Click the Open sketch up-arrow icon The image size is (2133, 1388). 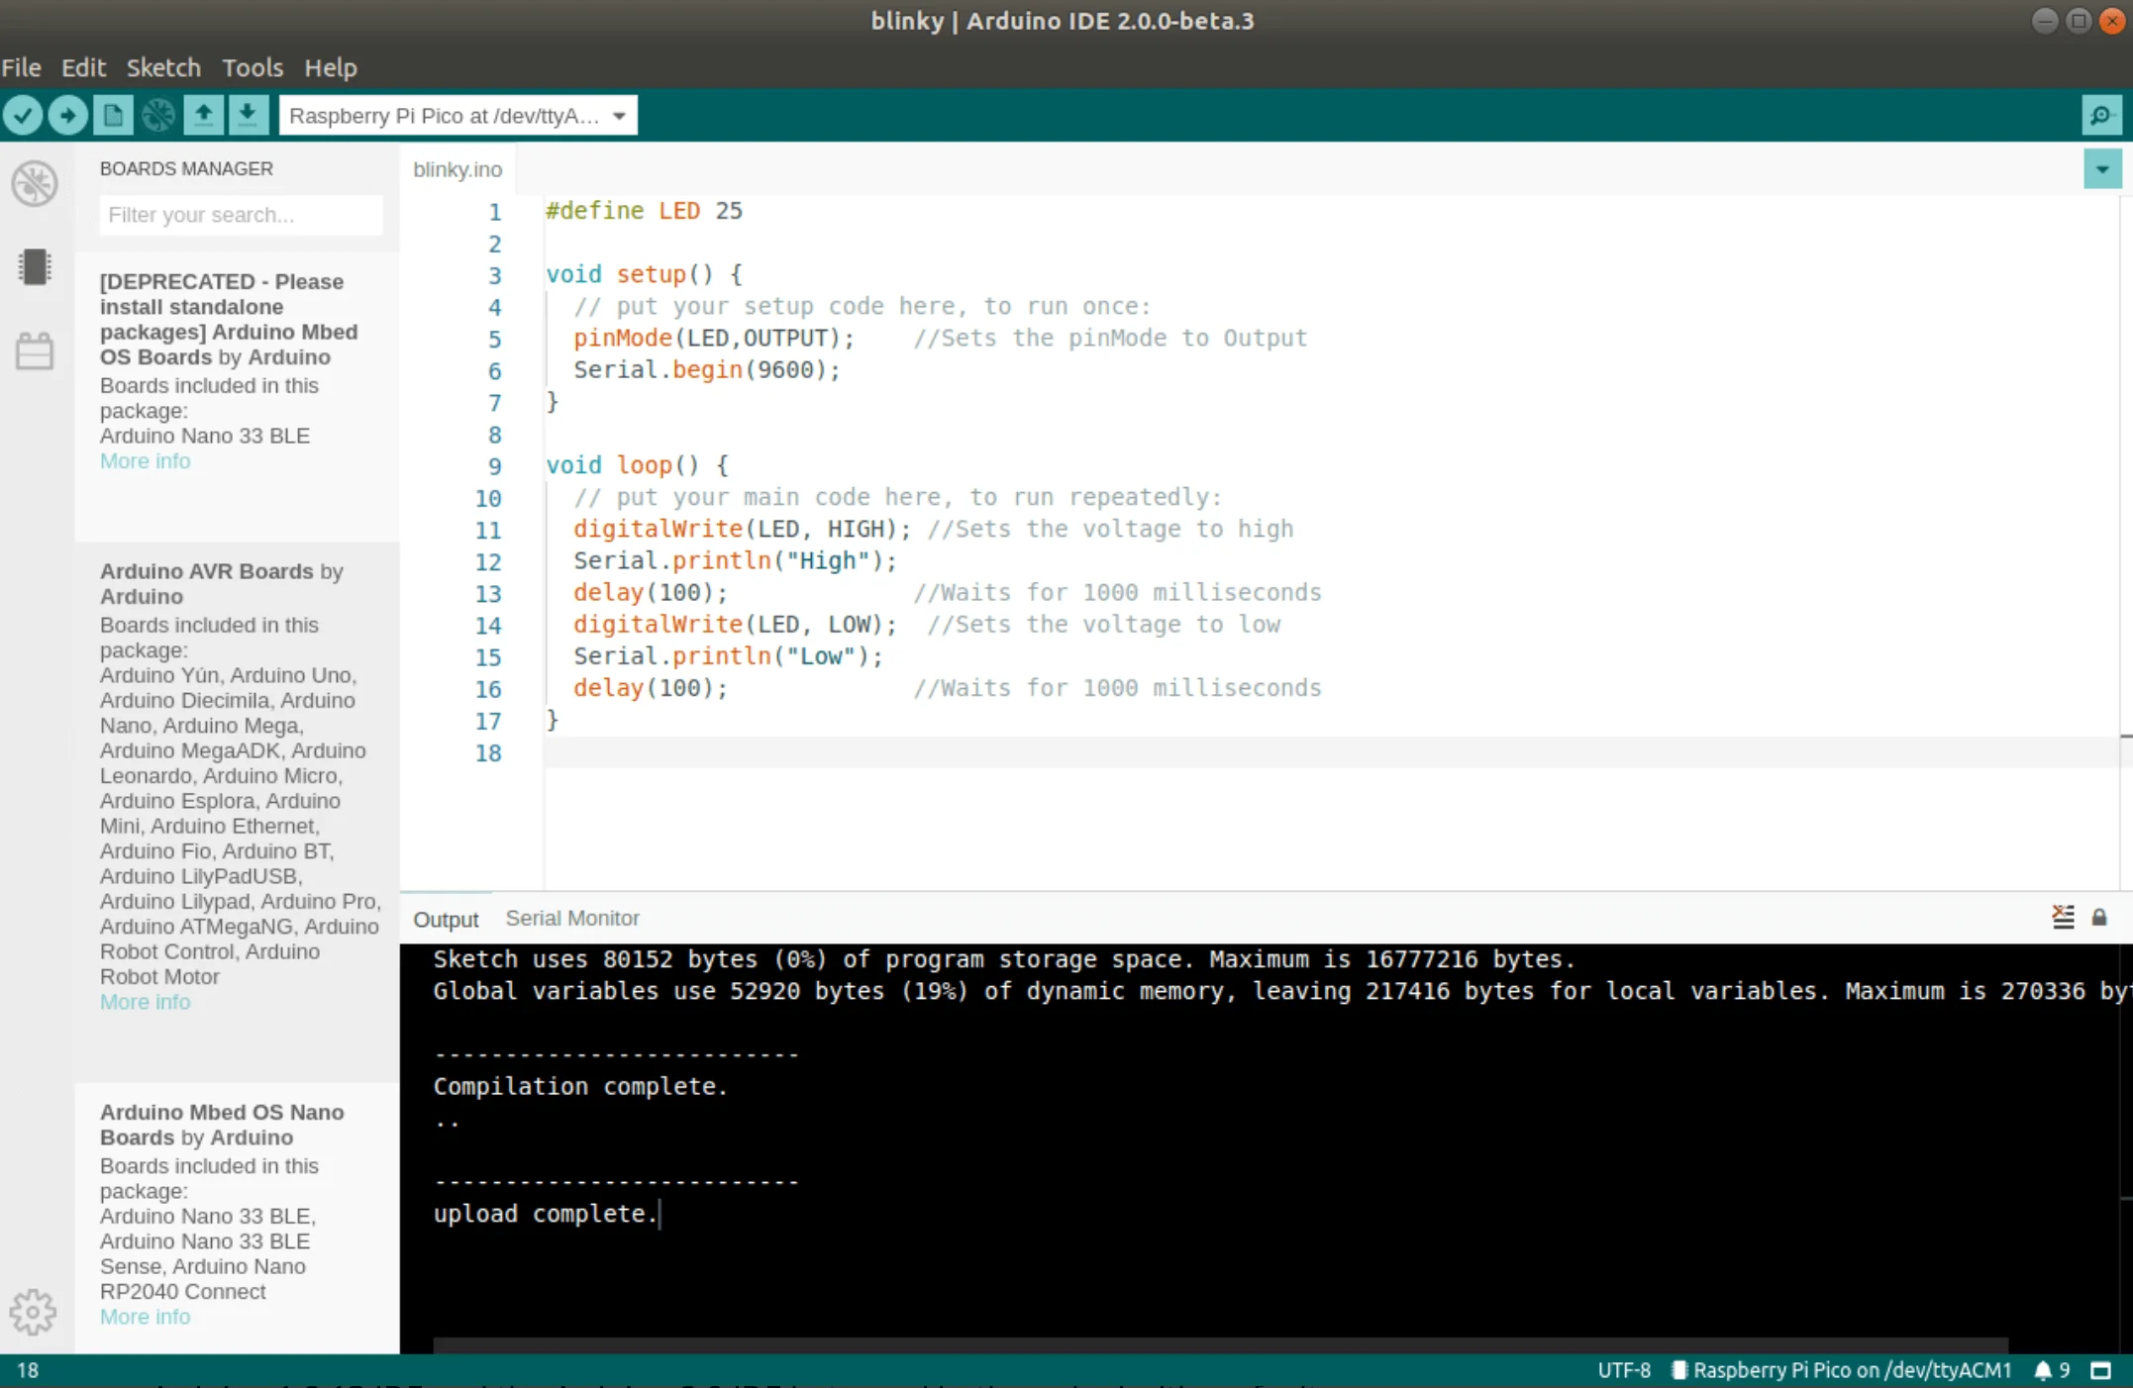pos(203,116)
